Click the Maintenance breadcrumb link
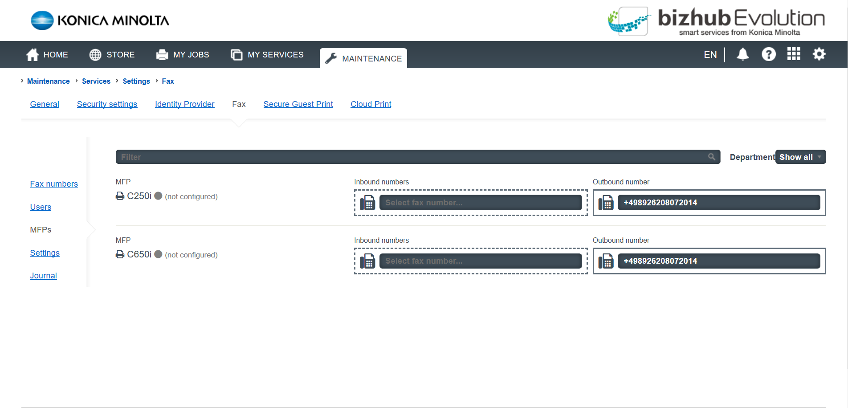 [x=49, y=81]
